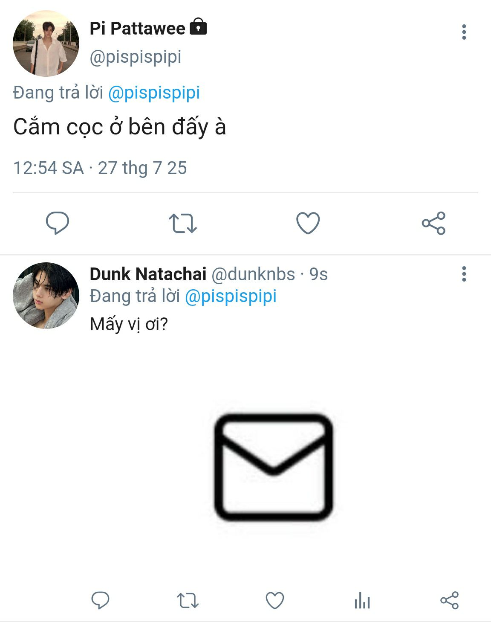This screenshot has height=622, width=491.
Task: View analytics for Dunk Natachai's tweet
Action: point(362,601)
